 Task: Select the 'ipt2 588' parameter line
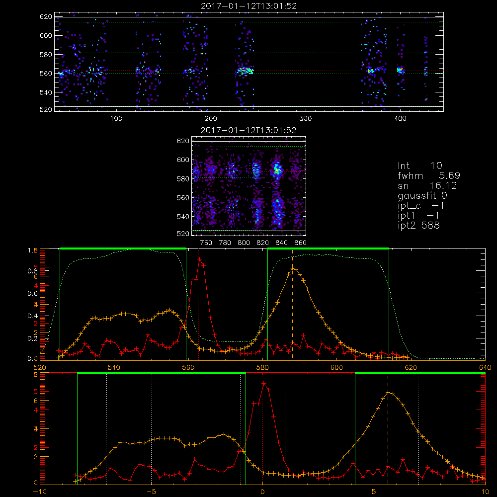coord(418,225)
